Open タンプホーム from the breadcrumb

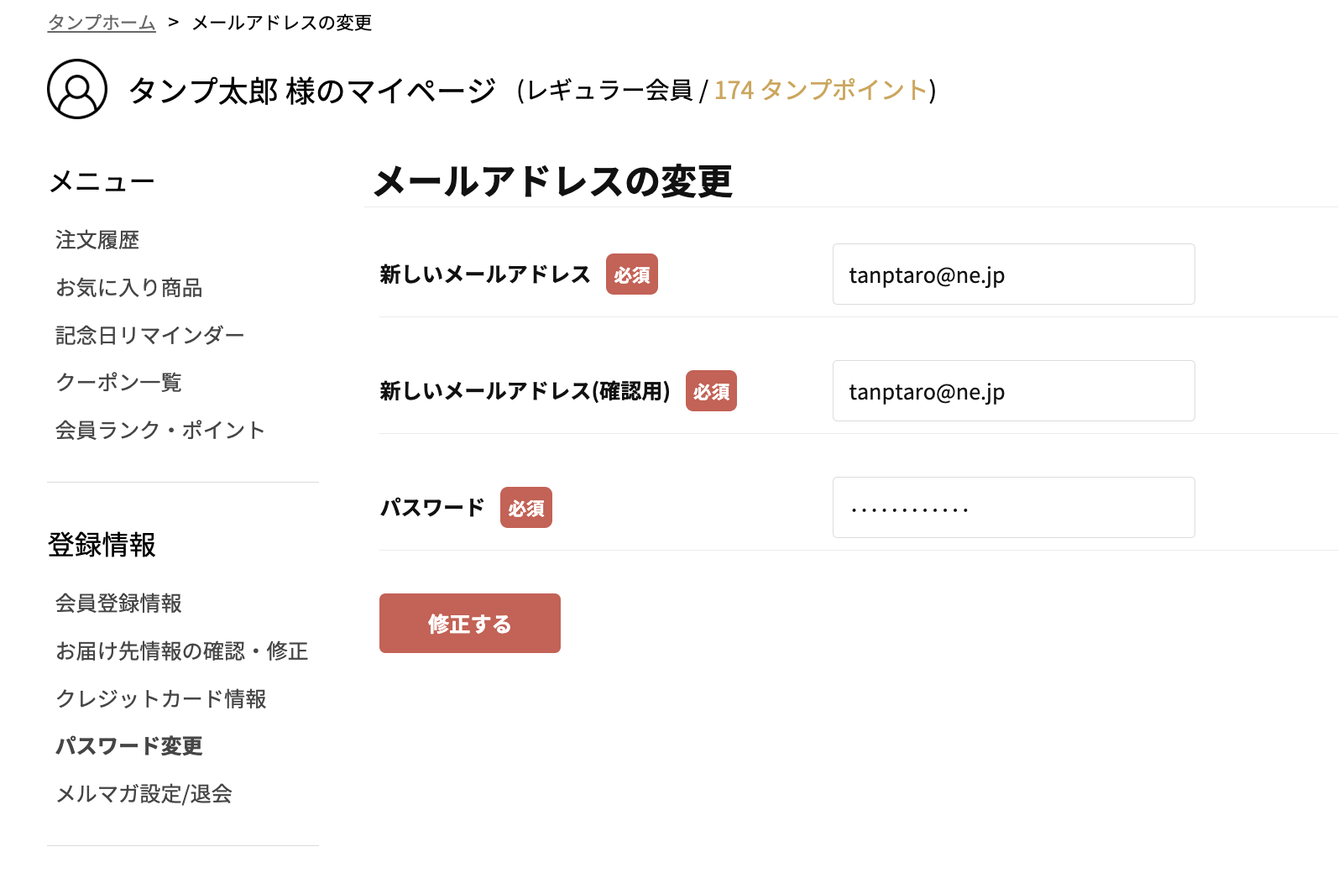pyautogui.click(x=101, y=24)
